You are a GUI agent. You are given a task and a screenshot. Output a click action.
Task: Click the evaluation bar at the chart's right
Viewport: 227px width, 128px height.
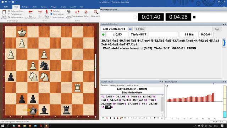coord(225,102)
